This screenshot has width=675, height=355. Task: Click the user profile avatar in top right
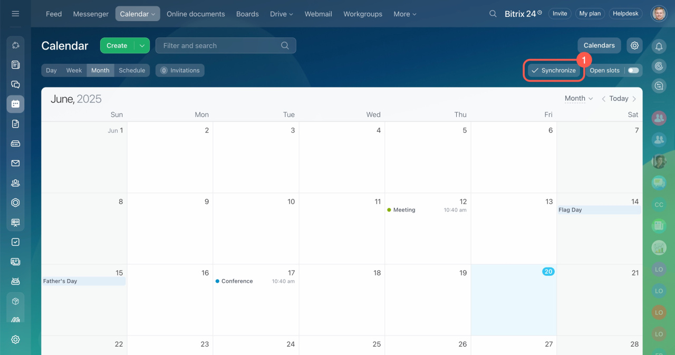point(659,14)
